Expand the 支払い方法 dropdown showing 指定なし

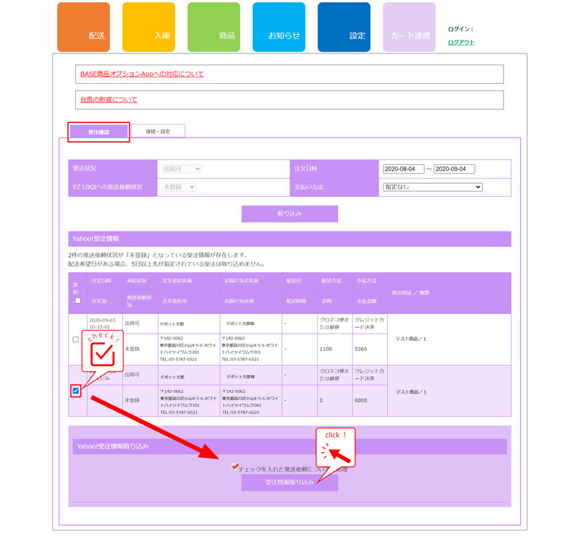click(x=432, y=187)
